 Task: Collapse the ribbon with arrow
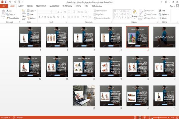click(177, 22)
